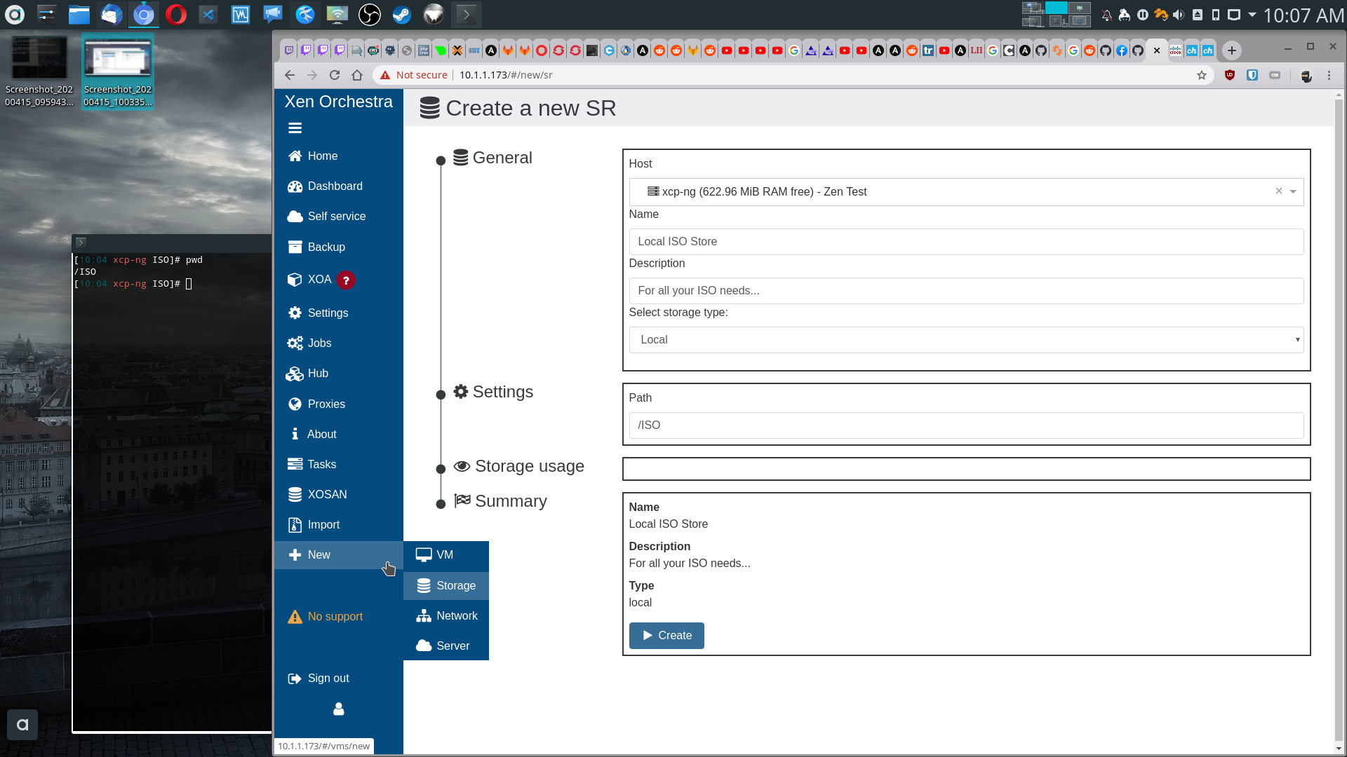Click the address bar URL
Screen dimensions: 1347x757
tap(506, 75)
